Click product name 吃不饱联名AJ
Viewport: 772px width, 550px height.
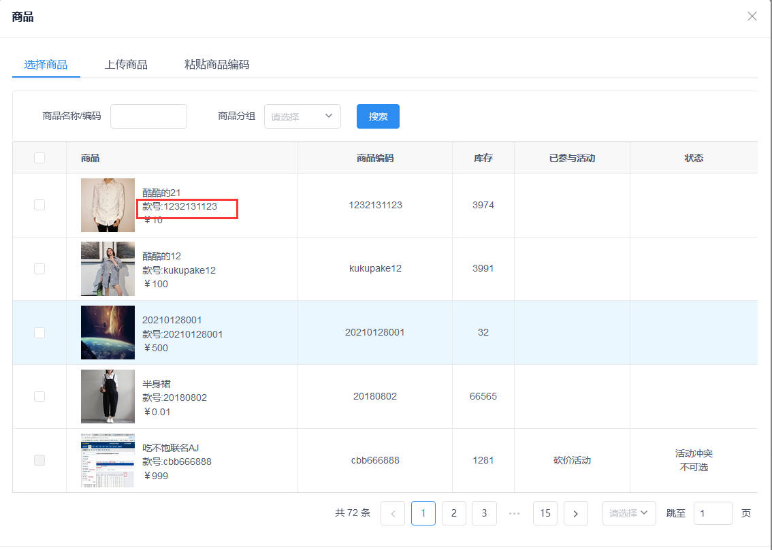coord(171,448)
